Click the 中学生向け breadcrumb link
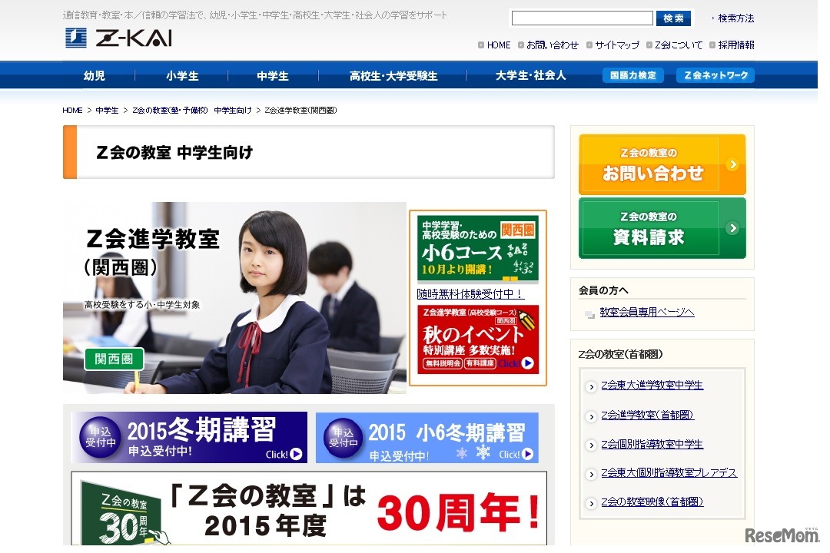 (233, 110)
